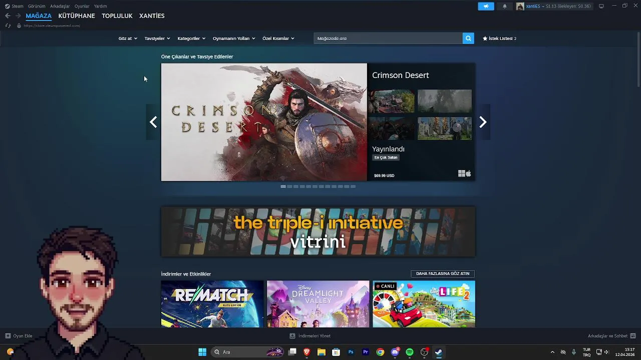Click the store URL address text
Viewport: 641px width, 360px height.
coord(52,25)
